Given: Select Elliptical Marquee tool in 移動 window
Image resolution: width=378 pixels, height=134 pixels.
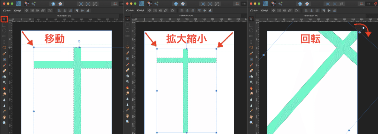Looking at the screenshot, I should 4,31.
